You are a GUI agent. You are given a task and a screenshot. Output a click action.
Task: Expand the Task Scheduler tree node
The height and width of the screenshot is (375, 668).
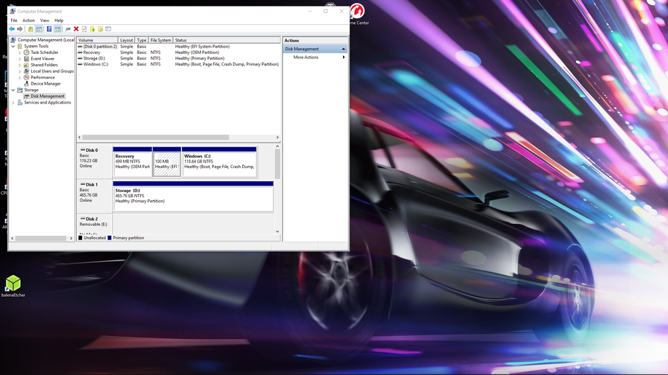[20, 53]
